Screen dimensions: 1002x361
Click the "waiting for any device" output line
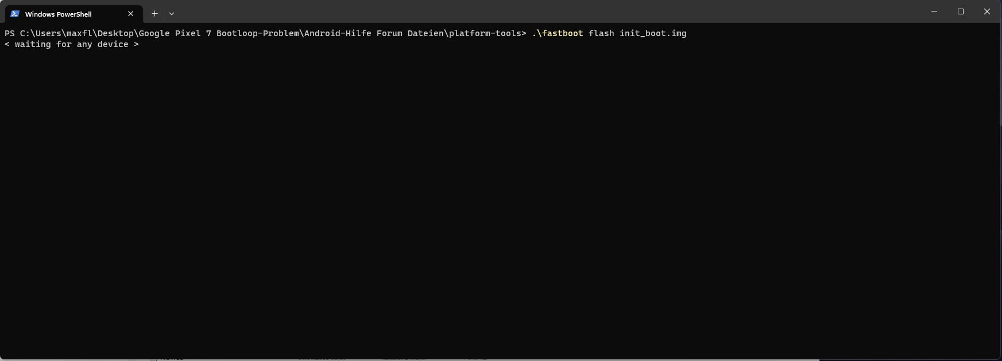click(x=72, y=44)
